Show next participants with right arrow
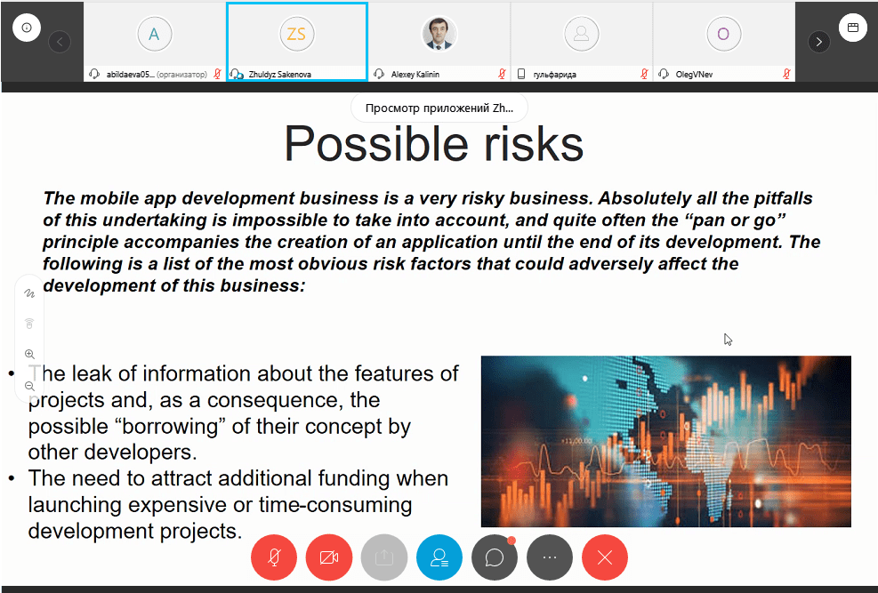The width and height of the screenshot is (878, 593). coord(818,42)
